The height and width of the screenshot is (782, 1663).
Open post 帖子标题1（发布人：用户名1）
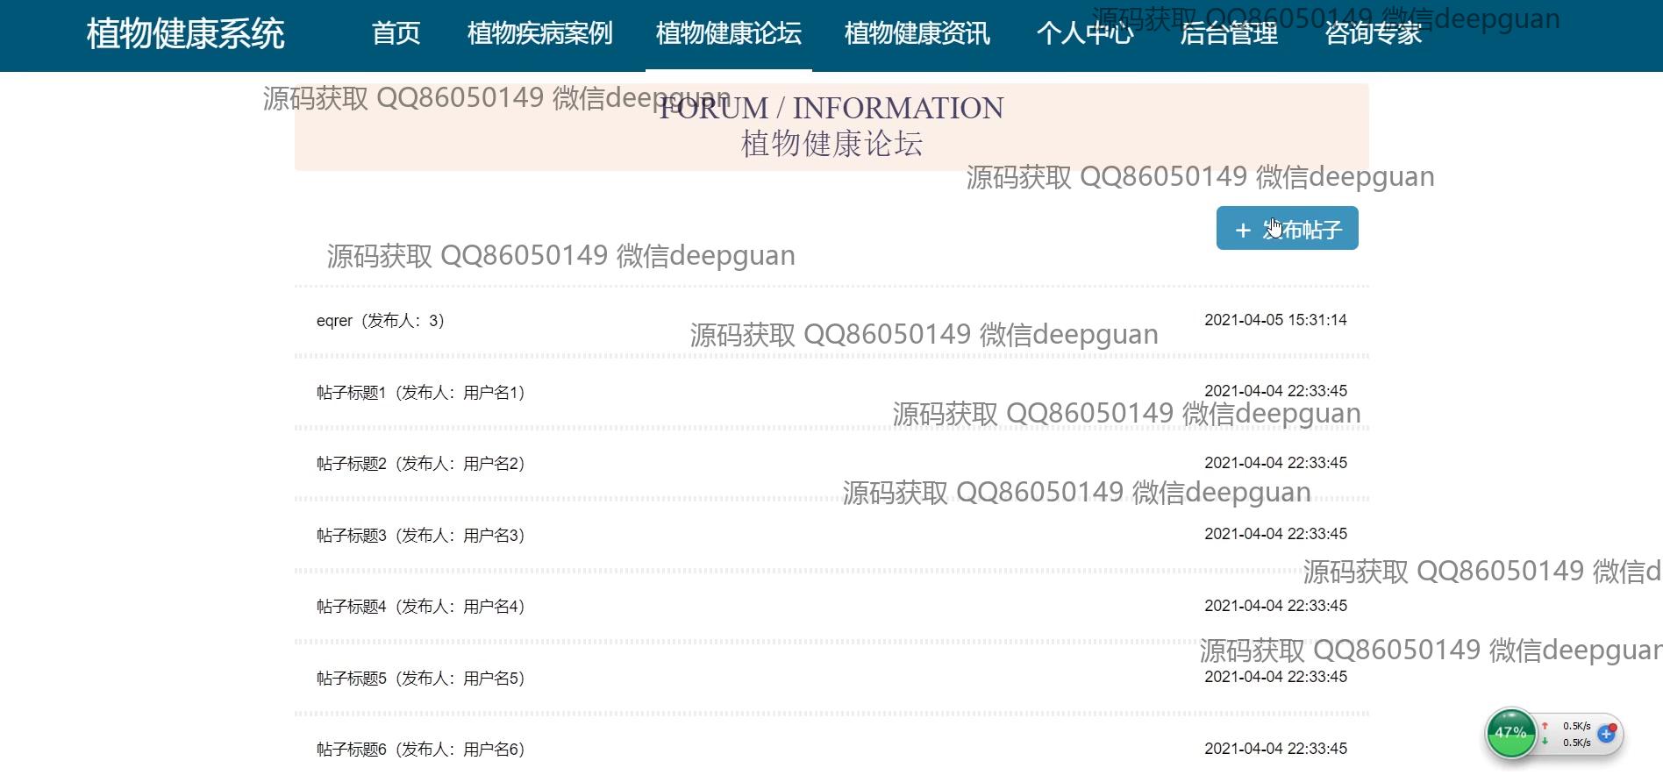tap(421, 393)
